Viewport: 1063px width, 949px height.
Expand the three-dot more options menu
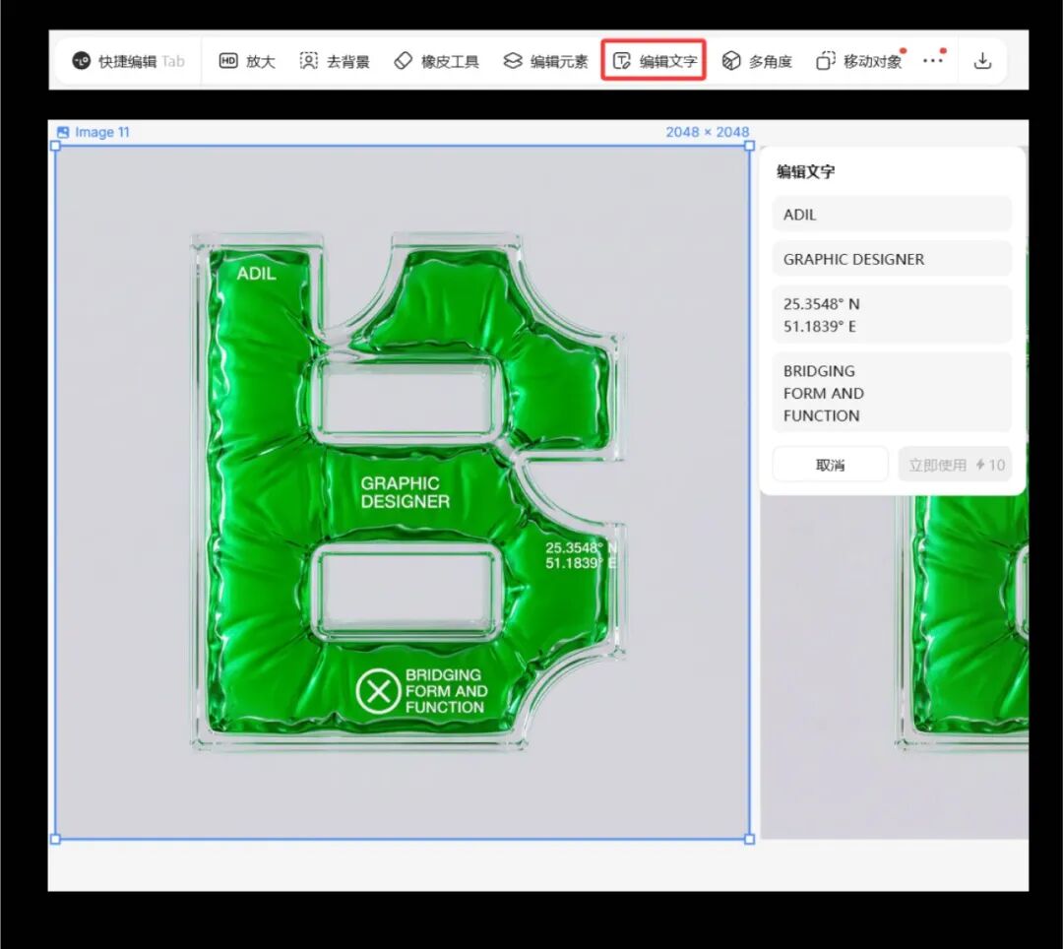click(932, 61)
